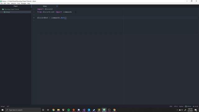
Task: Open the GitHub panel from status bar
Action: click(188, 106)
